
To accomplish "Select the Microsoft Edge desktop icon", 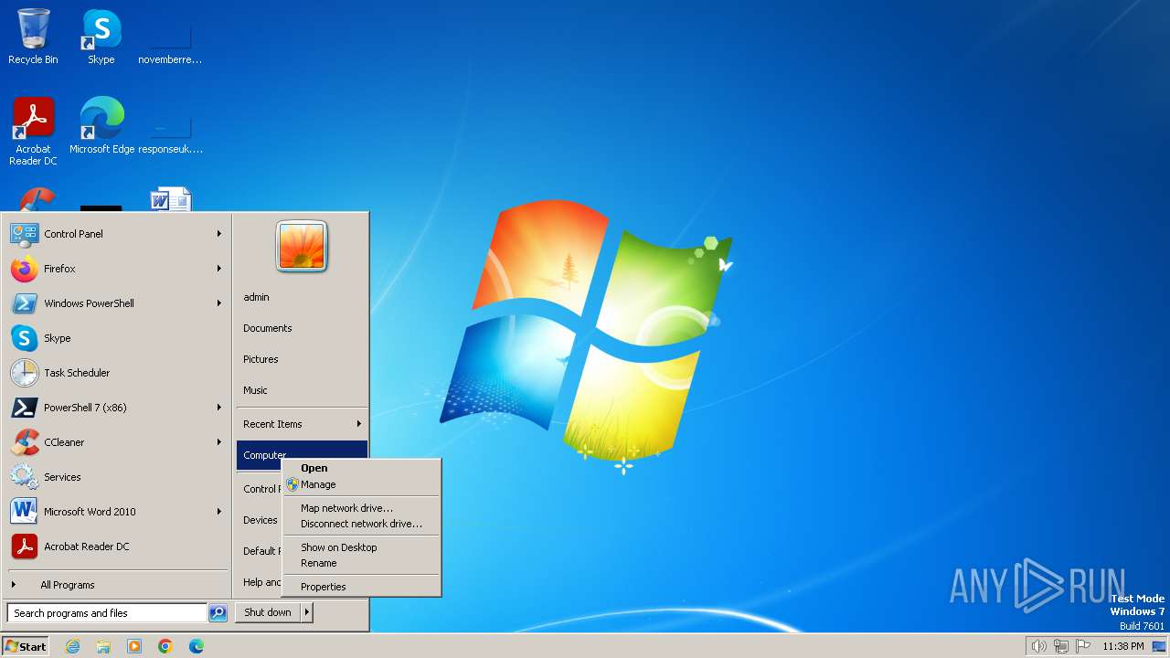I will tap(101, 125).
